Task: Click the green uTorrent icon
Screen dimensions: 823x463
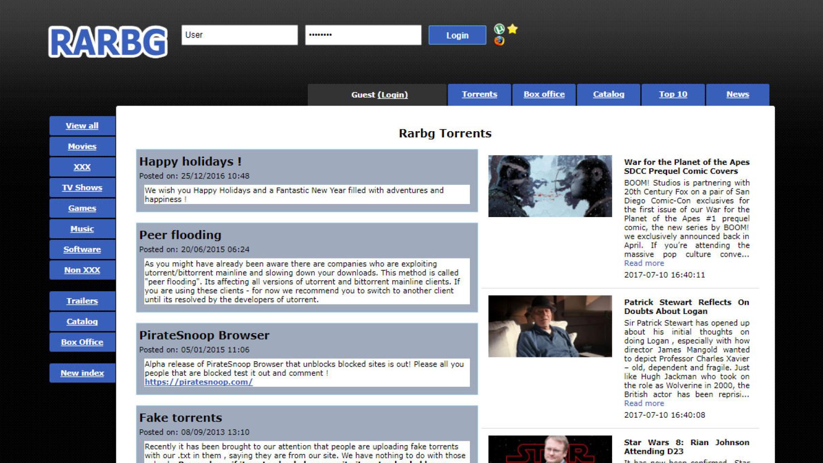Action: 499,29
